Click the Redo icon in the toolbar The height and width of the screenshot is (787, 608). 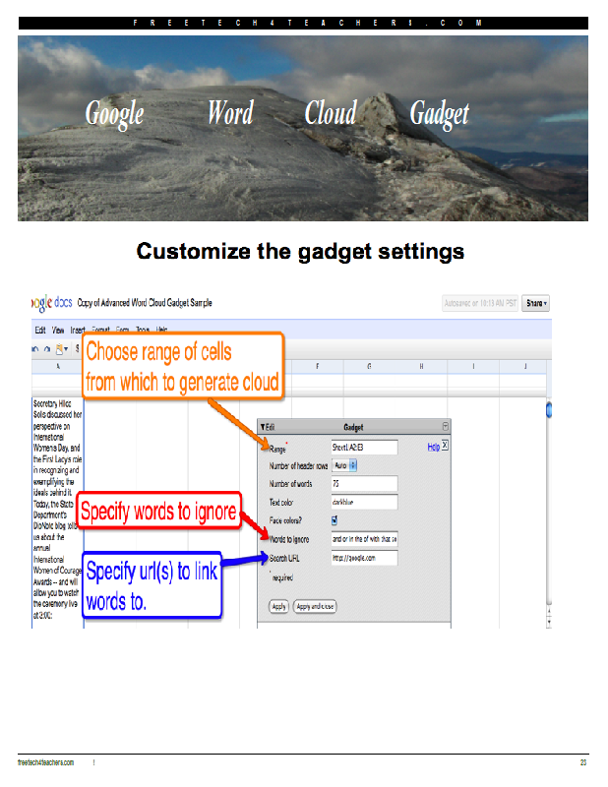47,349
